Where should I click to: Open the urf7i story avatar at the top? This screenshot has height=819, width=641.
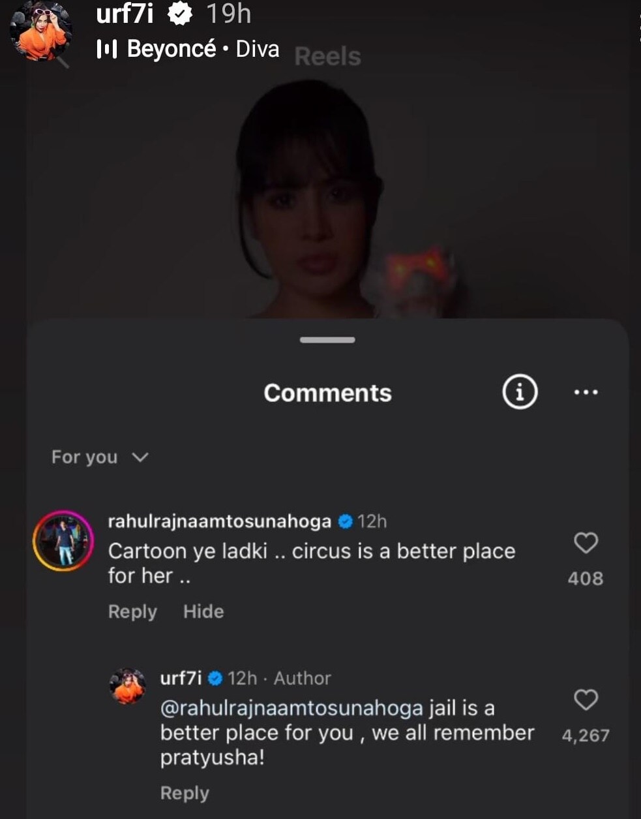coord(41,31)
